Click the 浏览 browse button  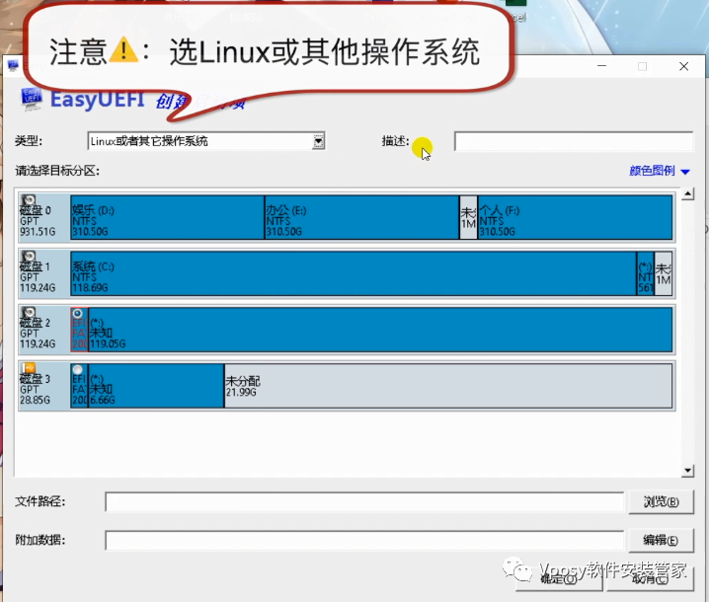pyautogui.click(x=654, y=502)
